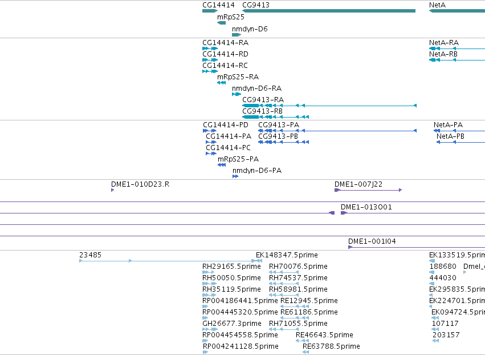Image resolution: width=485 pixels, height=355 pixels.
Task: Open the RH29165.5prime EST label
Action: pos(231,267)
